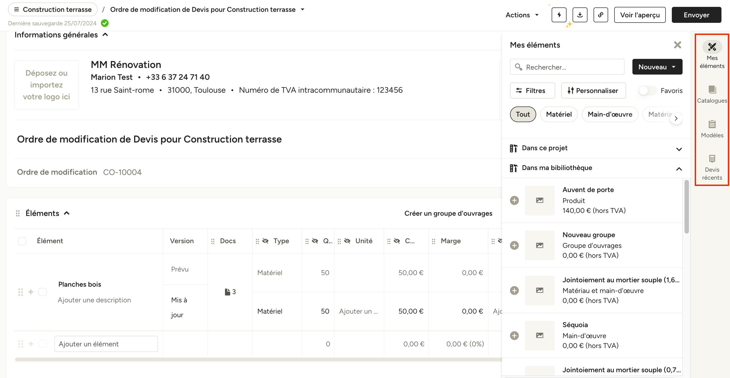Image resolution: width=730 pixels, height=378 pixels.
Task: Toggle visibility of the Type column
Action: pos(265,241)
